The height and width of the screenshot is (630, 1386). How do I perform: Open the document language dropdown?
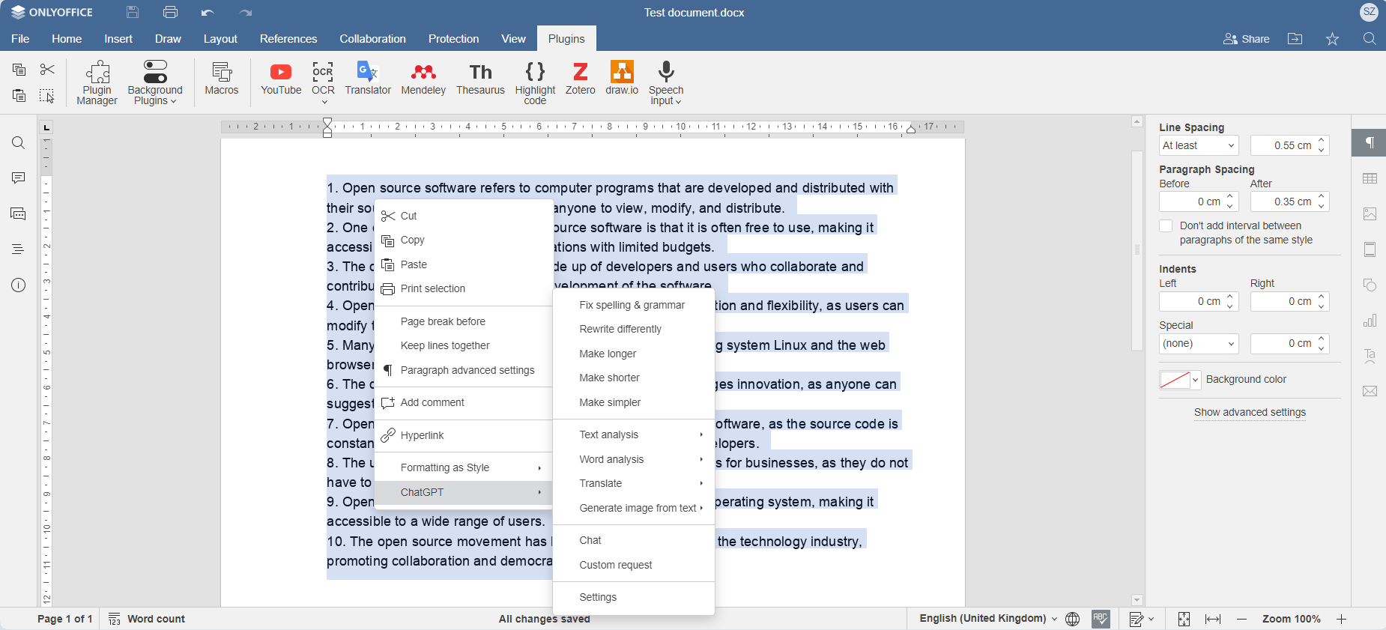click(987, 619)
